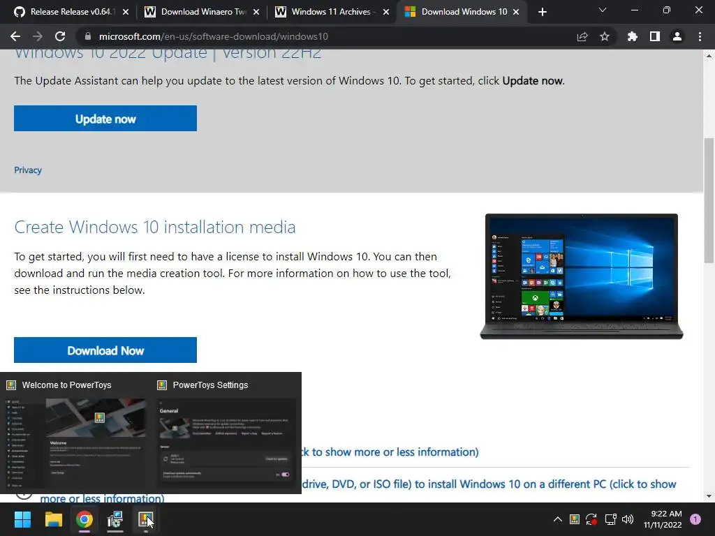Click the Download Now button
The width and height of the screenshot is (715, 536).
[x=105, y=350]
